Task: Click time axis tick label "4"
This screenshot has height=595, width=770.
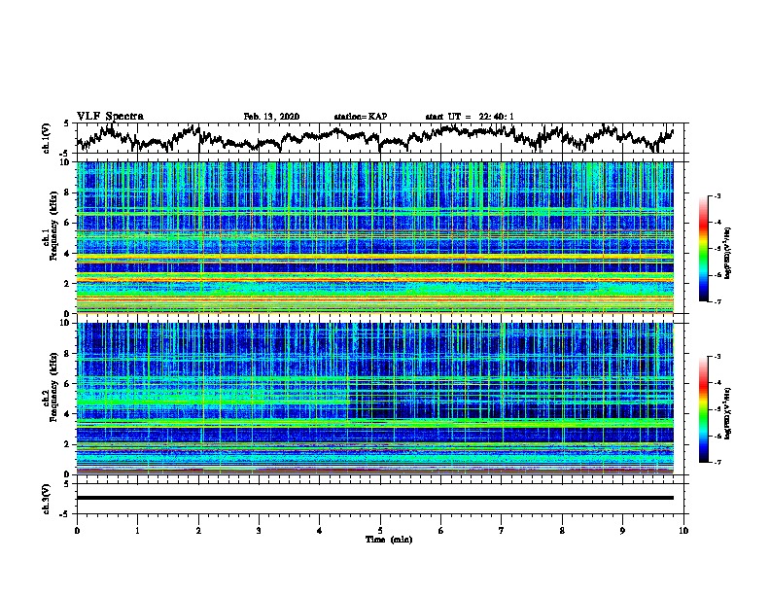Action: (x=320, y=531)
